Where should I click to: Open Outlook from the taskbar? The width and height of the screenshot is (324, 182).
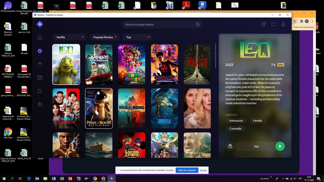click(37, 178)
